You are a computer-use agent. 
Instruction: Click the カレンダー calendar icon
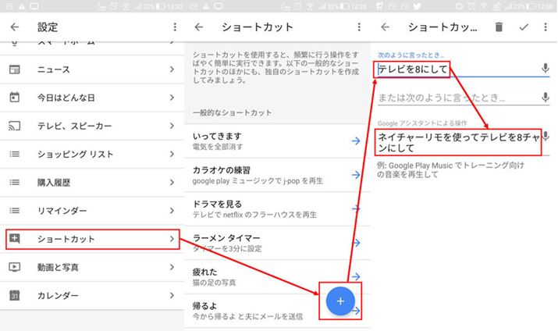point(15,295)
